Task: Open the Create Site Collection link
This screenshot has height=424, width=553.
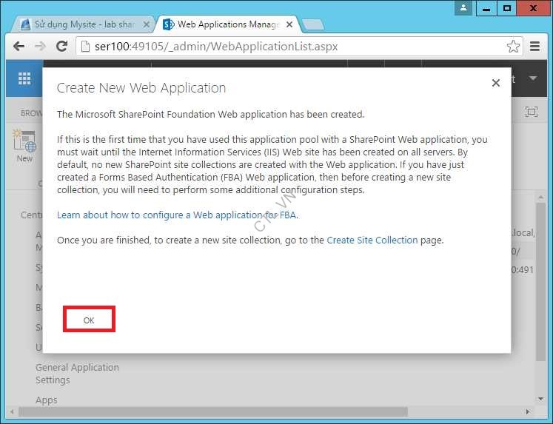Action: (x=372, y=240)
